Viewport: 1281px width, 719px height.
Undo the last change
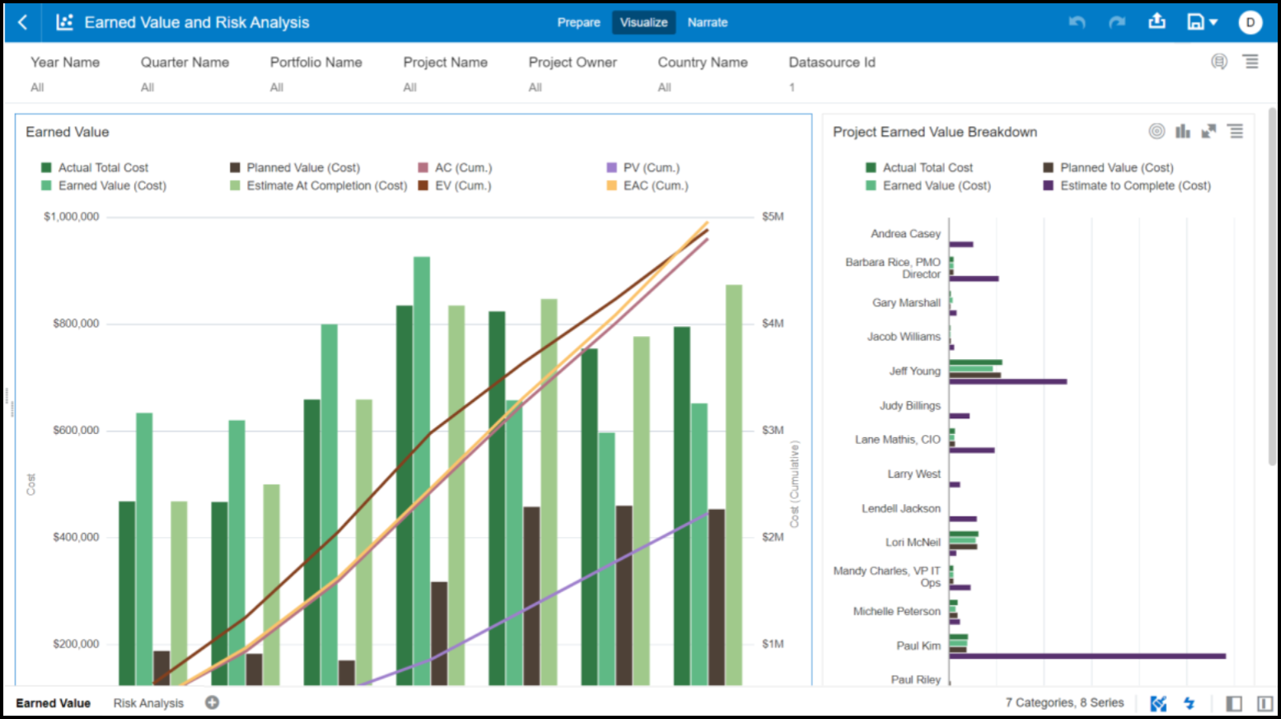(x=1077, y=22)
